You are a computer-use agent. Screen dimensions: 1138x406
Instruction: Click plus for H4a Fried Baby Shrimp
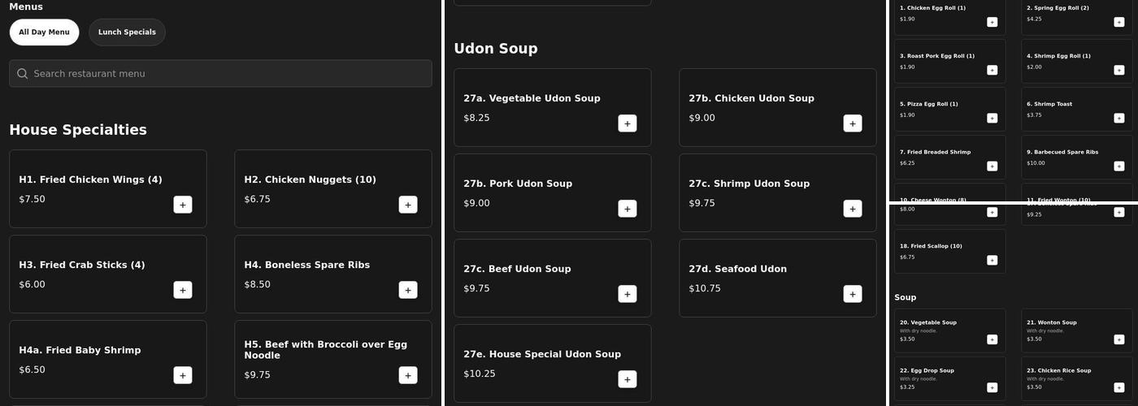coord(183,375)
